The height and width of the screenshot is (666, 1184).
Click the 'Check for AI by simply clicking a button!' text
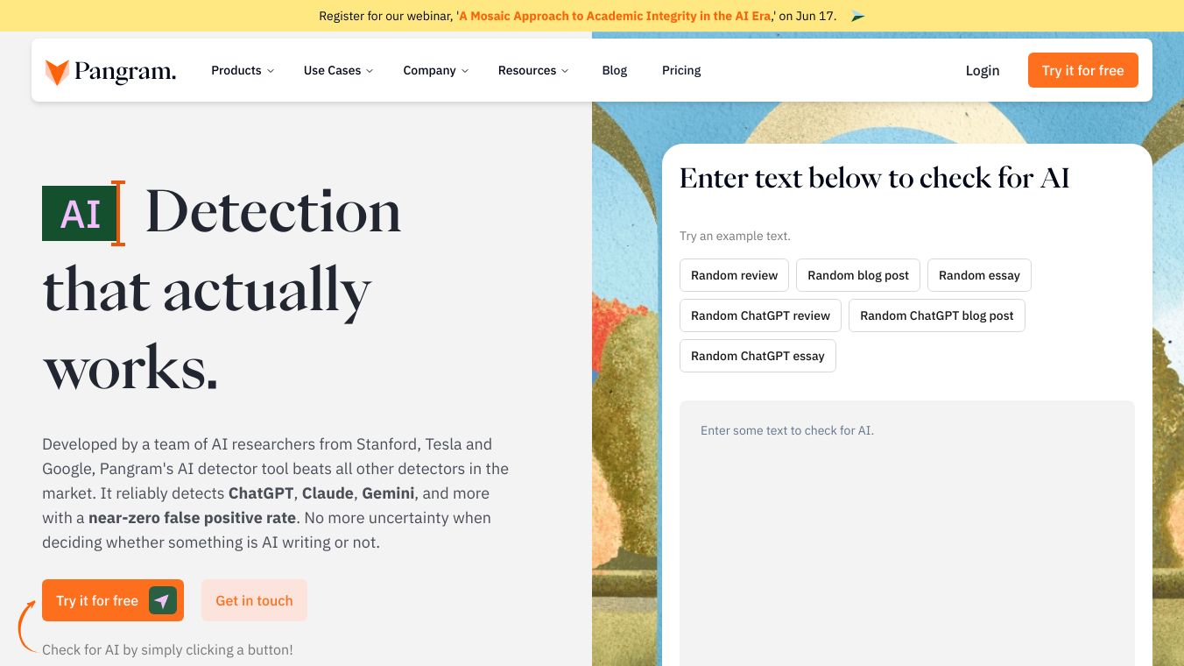pyautogui.click(x=167, y=649)
